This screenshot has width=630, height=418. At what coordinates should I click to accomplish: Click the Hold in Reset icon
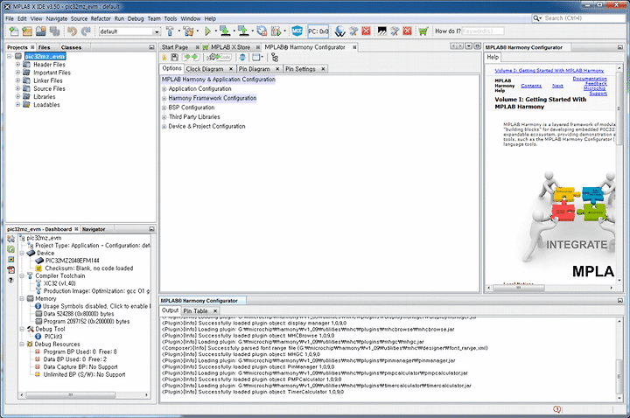click(262, 31)
